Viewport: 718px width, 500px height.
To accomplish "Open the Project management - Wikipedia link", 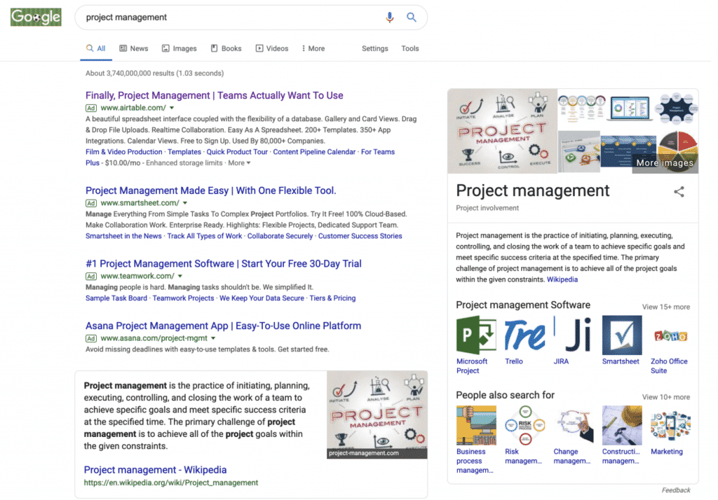I will coord(155,470).
